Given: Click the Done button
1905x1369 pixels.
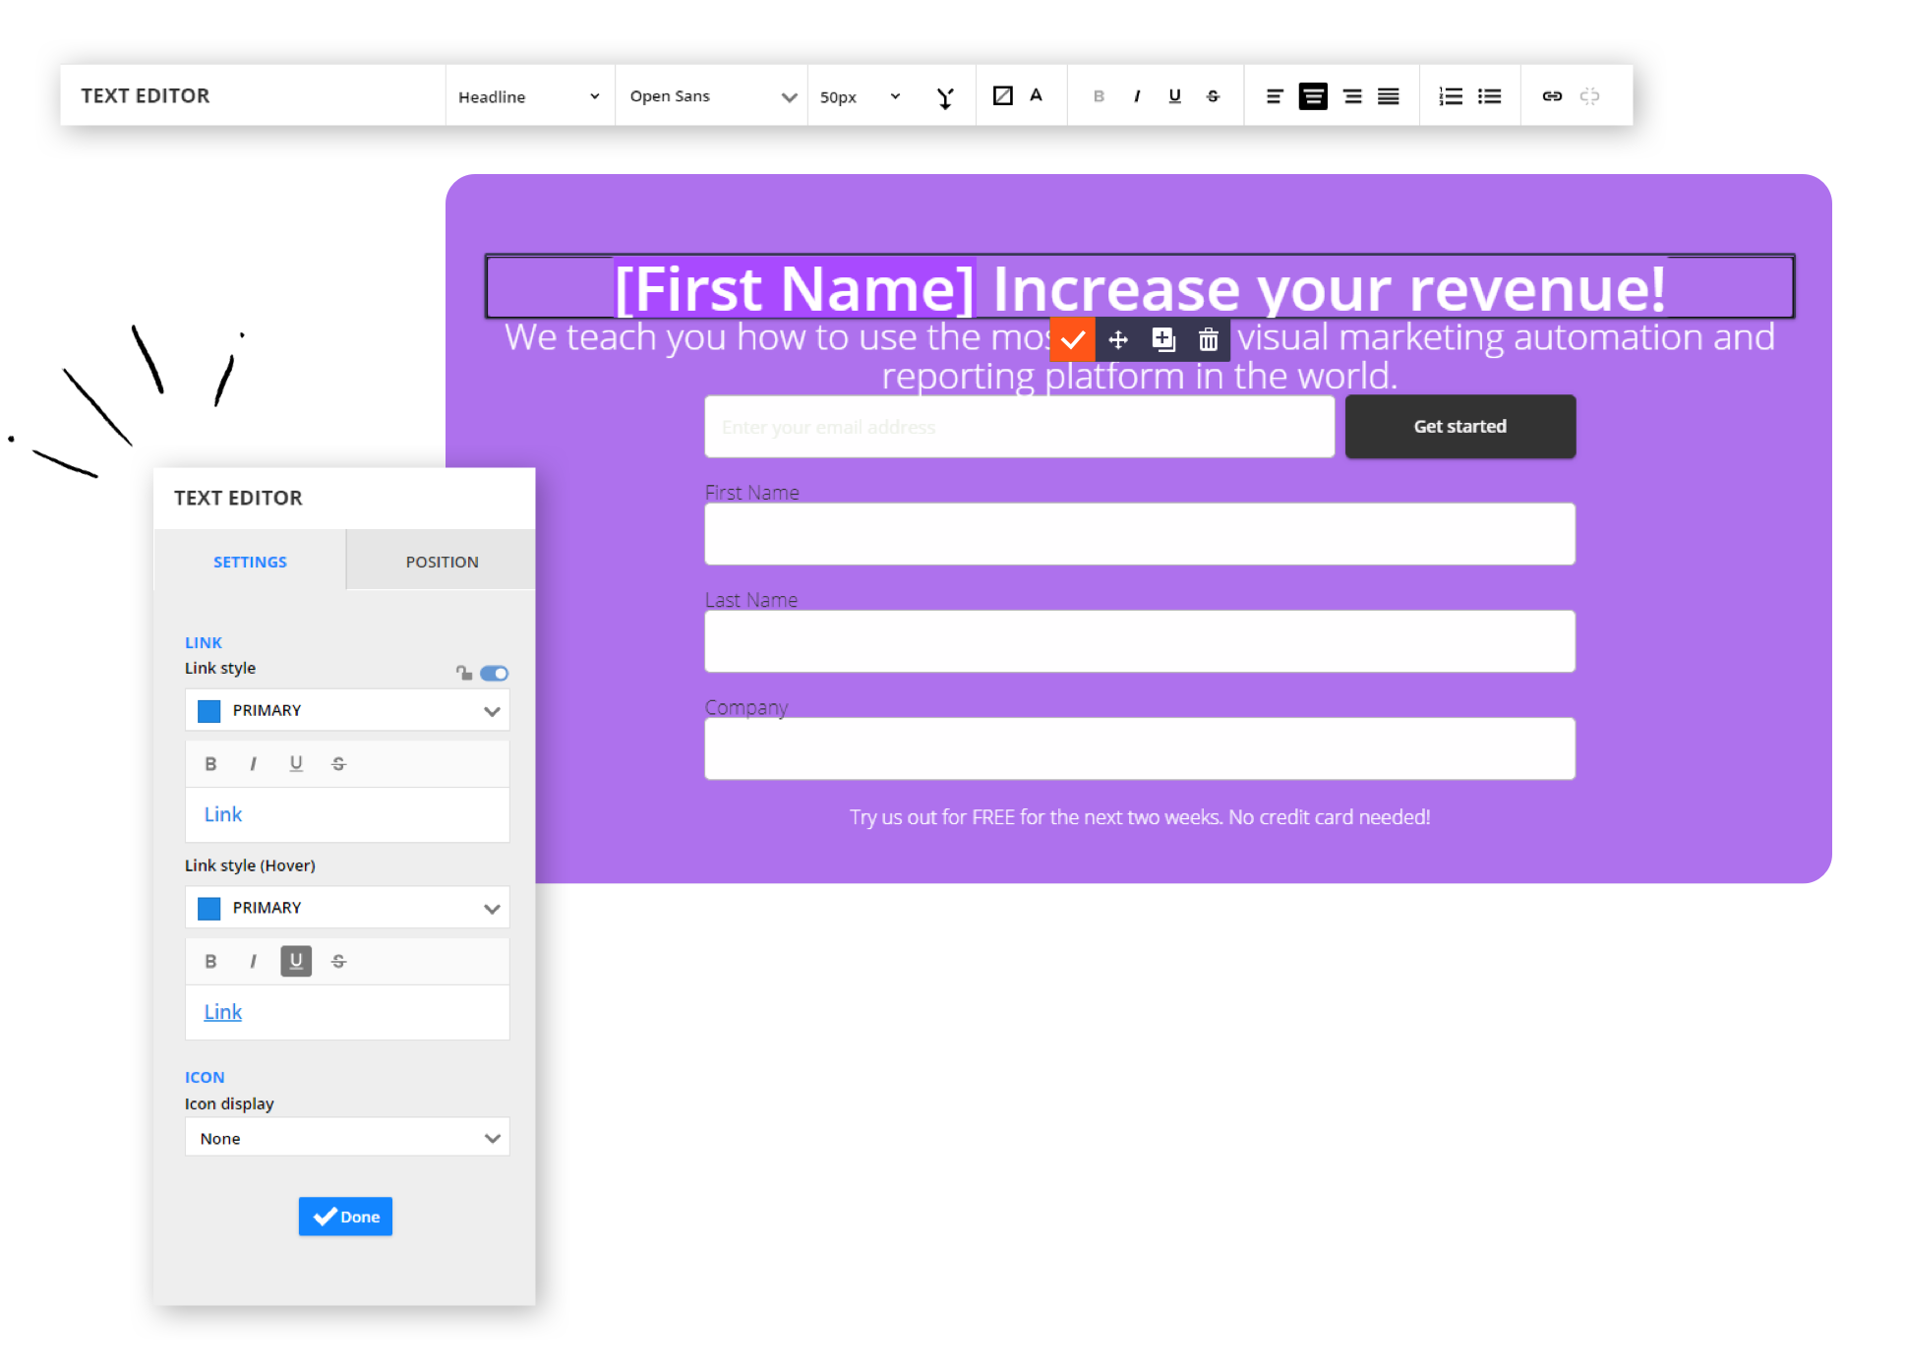Looking at the screenshot, I should click(x=345, y=1217).
